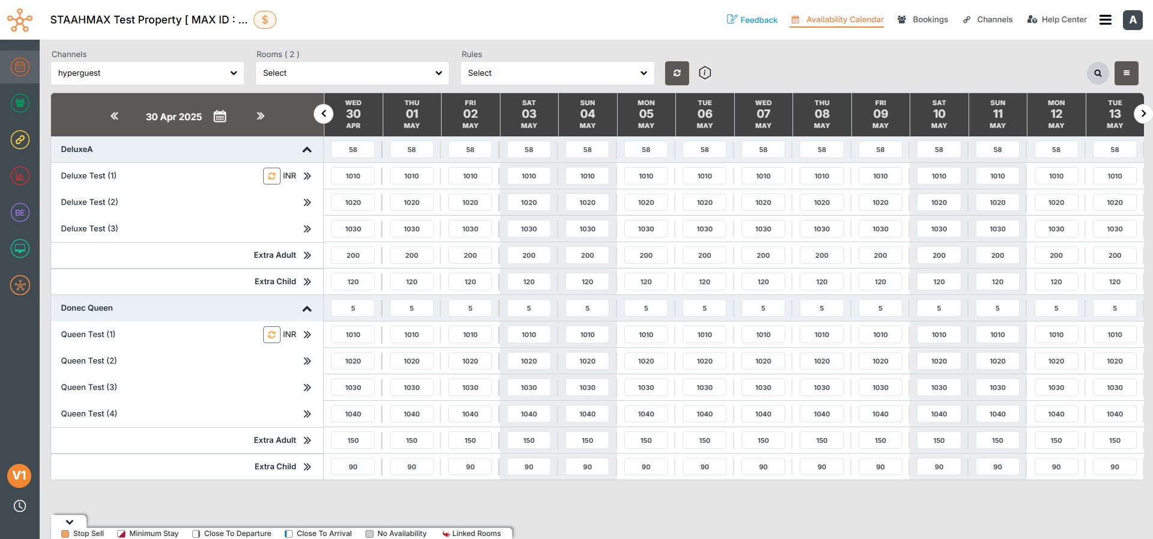Image resolution: width=1153 pixels, height=539 pixels.
Task: Open double chevron for Deluxe Test (2)
Action: pyautogui.click(x=307, y=203)
